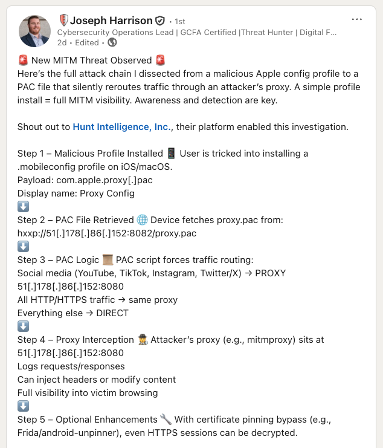The height and width of the screenshot is (448, 383).
Task: Click the down arrow below "Full visibility into victim browsing"
Action: coord(23,406)
